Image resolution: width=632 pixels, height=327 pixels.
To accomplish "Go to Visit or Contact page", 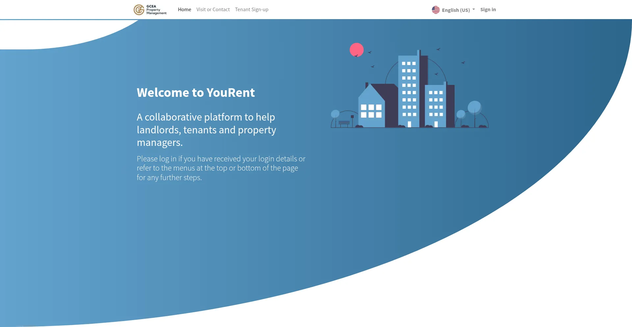I will click(x=213, y=10).
